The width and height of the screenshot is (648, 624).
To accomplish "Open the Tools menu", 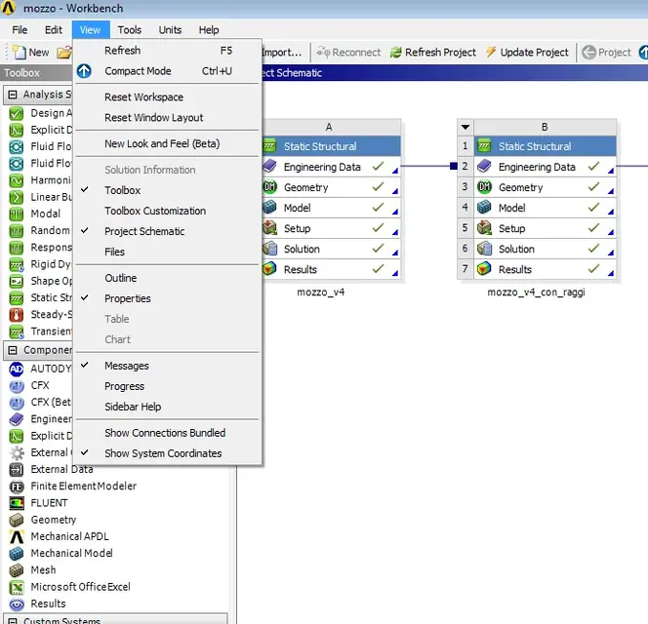I will [x=130, y=30].
